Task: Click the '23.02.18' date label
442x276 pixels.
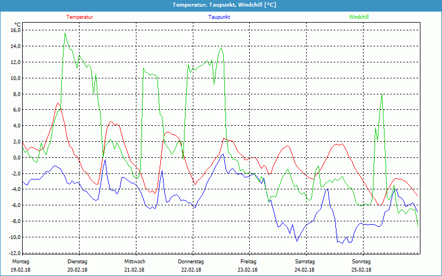Action: (248, 270)
